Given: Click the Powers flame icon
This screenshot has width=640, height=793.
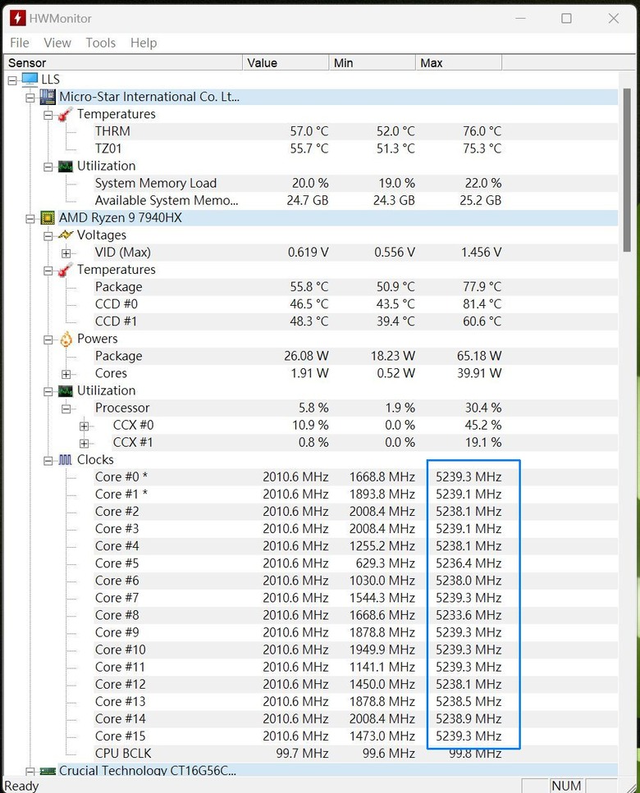Looking at the screenshot, I should (66, 339).
